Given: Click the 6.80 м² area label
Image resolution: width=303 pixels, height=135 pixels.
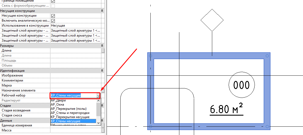Looking at the screenshot, I should coord(226,109).
